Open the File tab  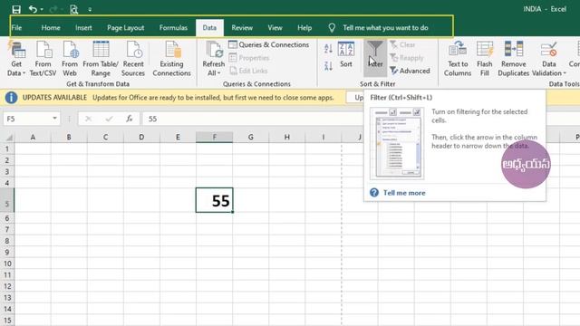pos(16,28)
